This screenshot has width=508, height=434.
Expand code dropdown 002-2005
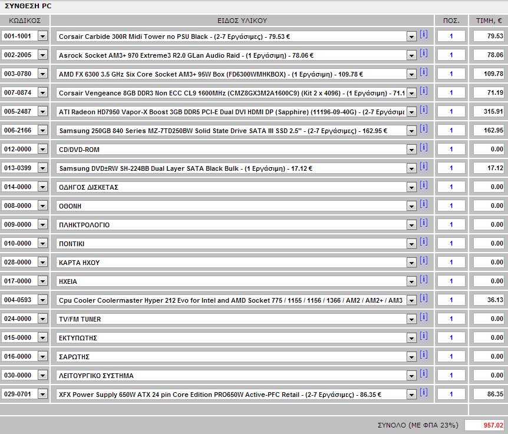(43, 55)
